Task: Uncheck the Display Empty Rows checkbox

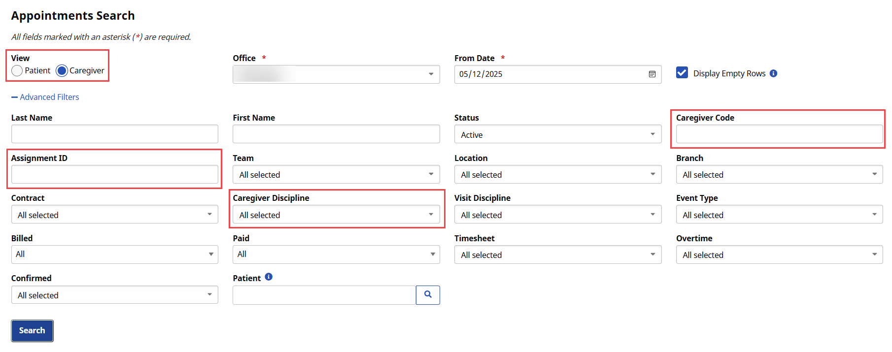Action: (x=682, y=73)
